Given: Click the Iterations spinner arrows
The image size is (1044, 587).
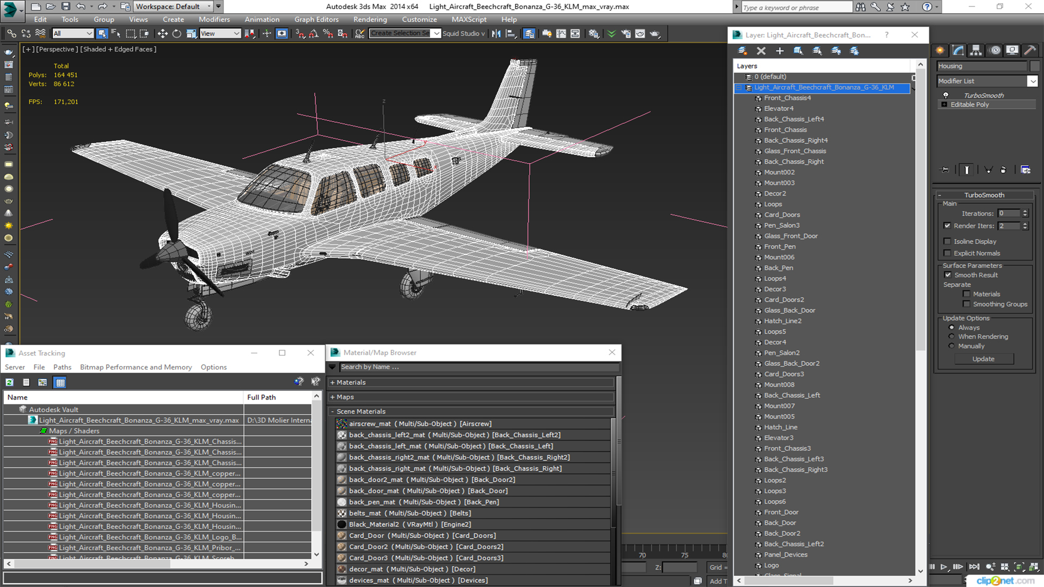Looking at the screenshot, I should tap(1025, 214).
